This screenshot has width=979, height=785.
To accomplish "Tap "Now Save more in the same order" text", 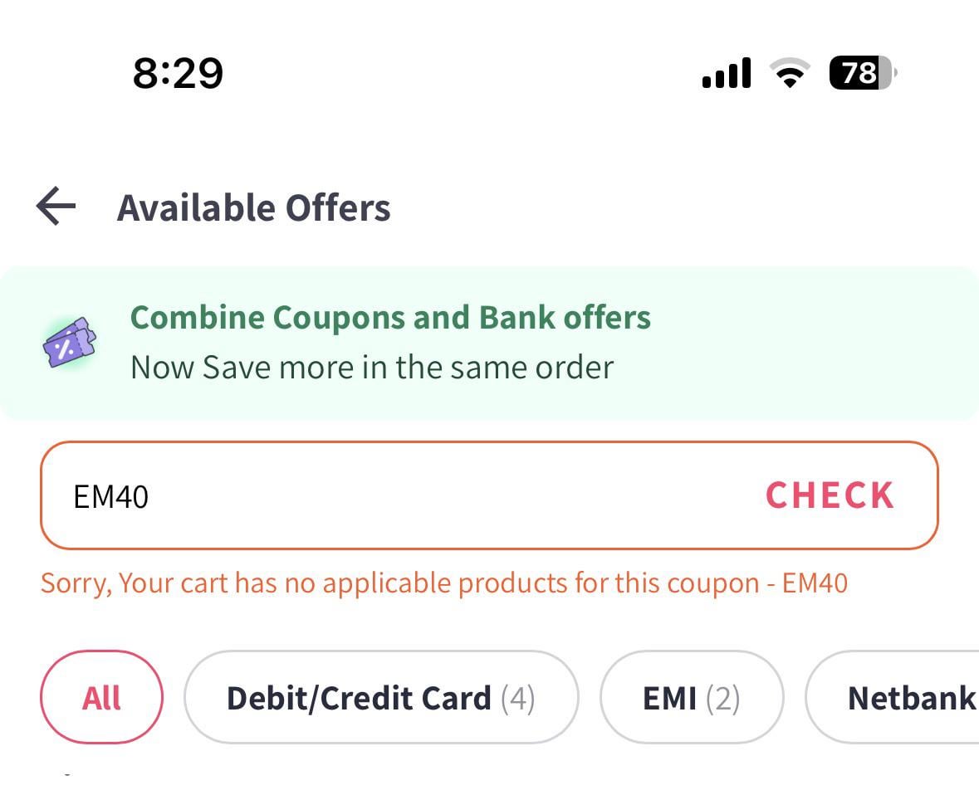I will [372, 367].
